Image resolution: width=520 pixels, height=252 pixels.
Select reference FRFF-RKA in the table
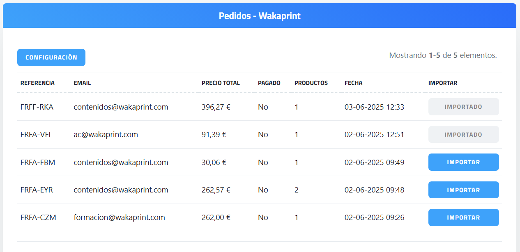coord(37,107)
